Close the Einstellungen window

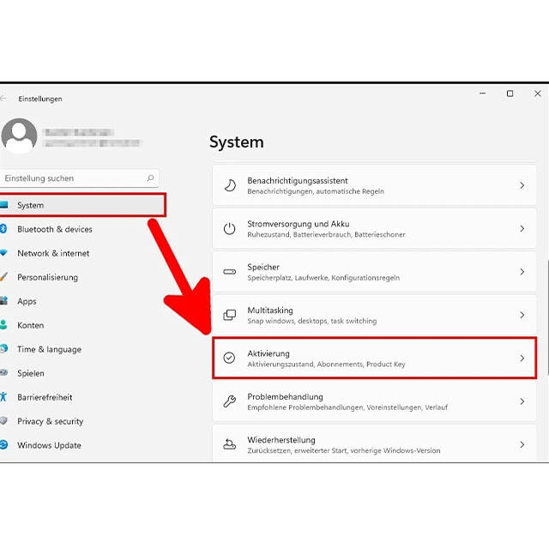(x=538, y=94)
